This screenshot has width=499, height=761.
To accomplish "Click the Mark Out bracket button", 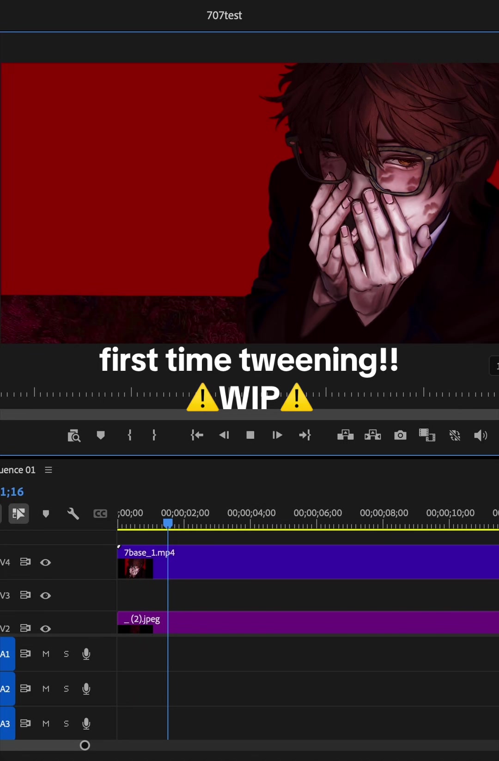I will coord(154,435).
